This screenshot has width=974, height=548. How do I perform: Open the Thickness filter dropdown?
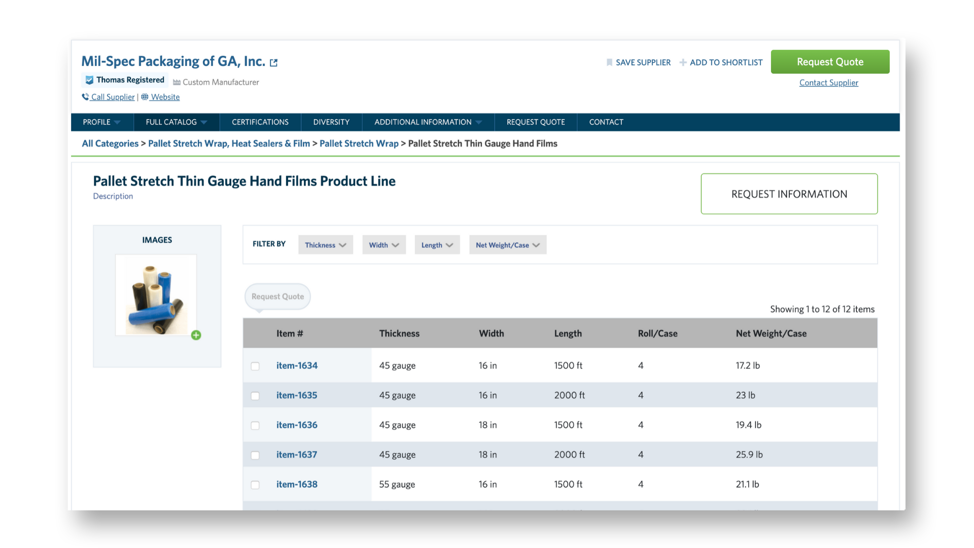(325, 245)
